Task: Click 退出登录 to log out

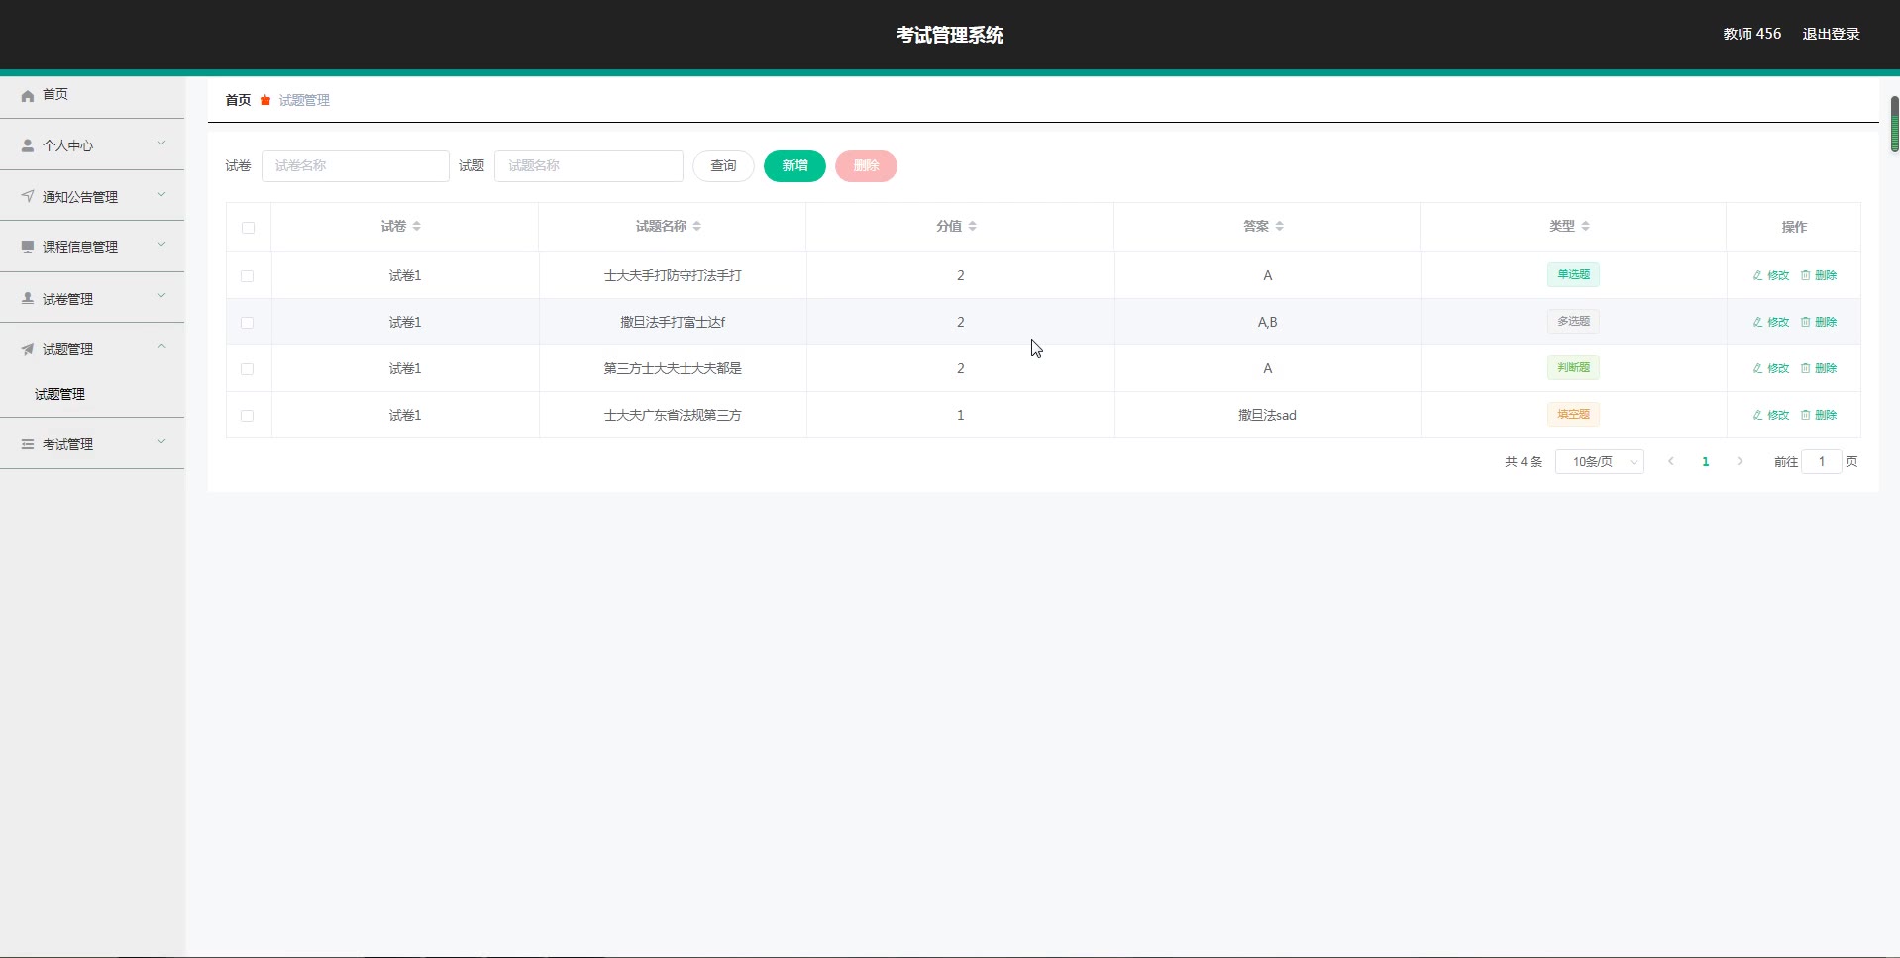Action: coord(1831,34)
